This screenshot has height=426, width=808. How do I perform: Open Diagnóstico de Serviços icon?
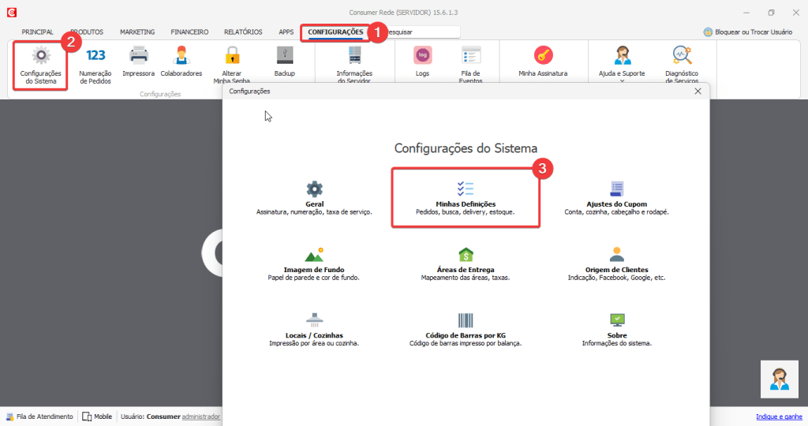pos(681,57)
